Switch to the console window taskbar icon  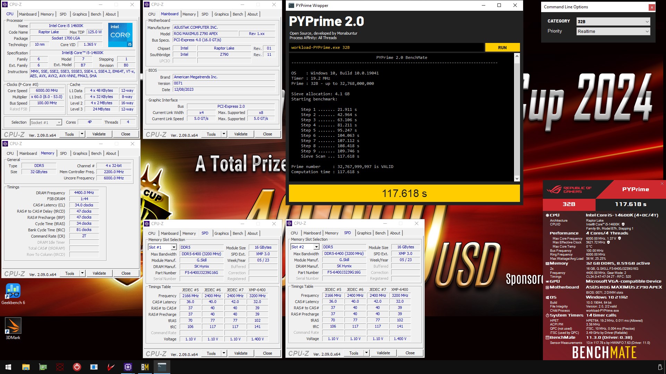[162, 367]
